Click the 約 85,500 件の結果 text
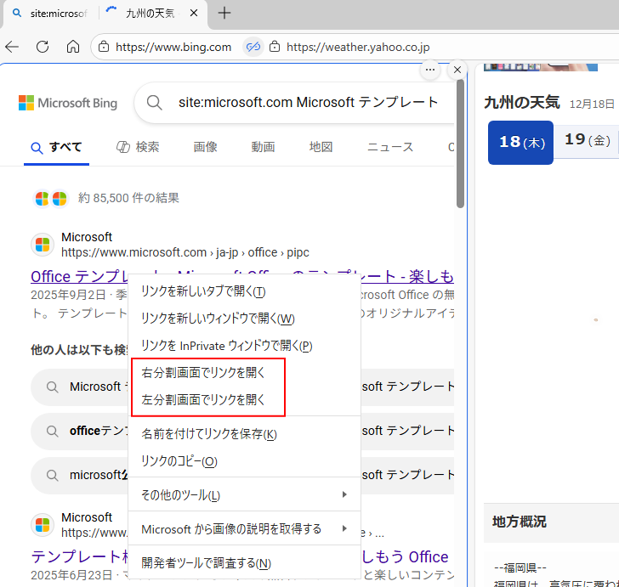The image size is (619, 587). coord(128,198)
